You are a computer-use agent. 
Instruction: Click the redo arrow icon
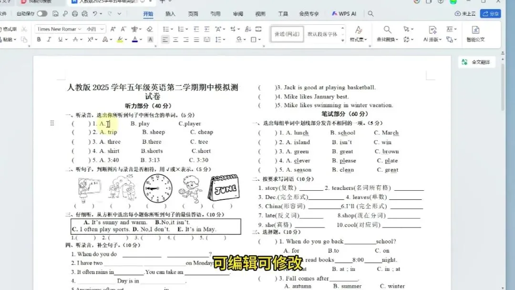(x=110, y=14)
